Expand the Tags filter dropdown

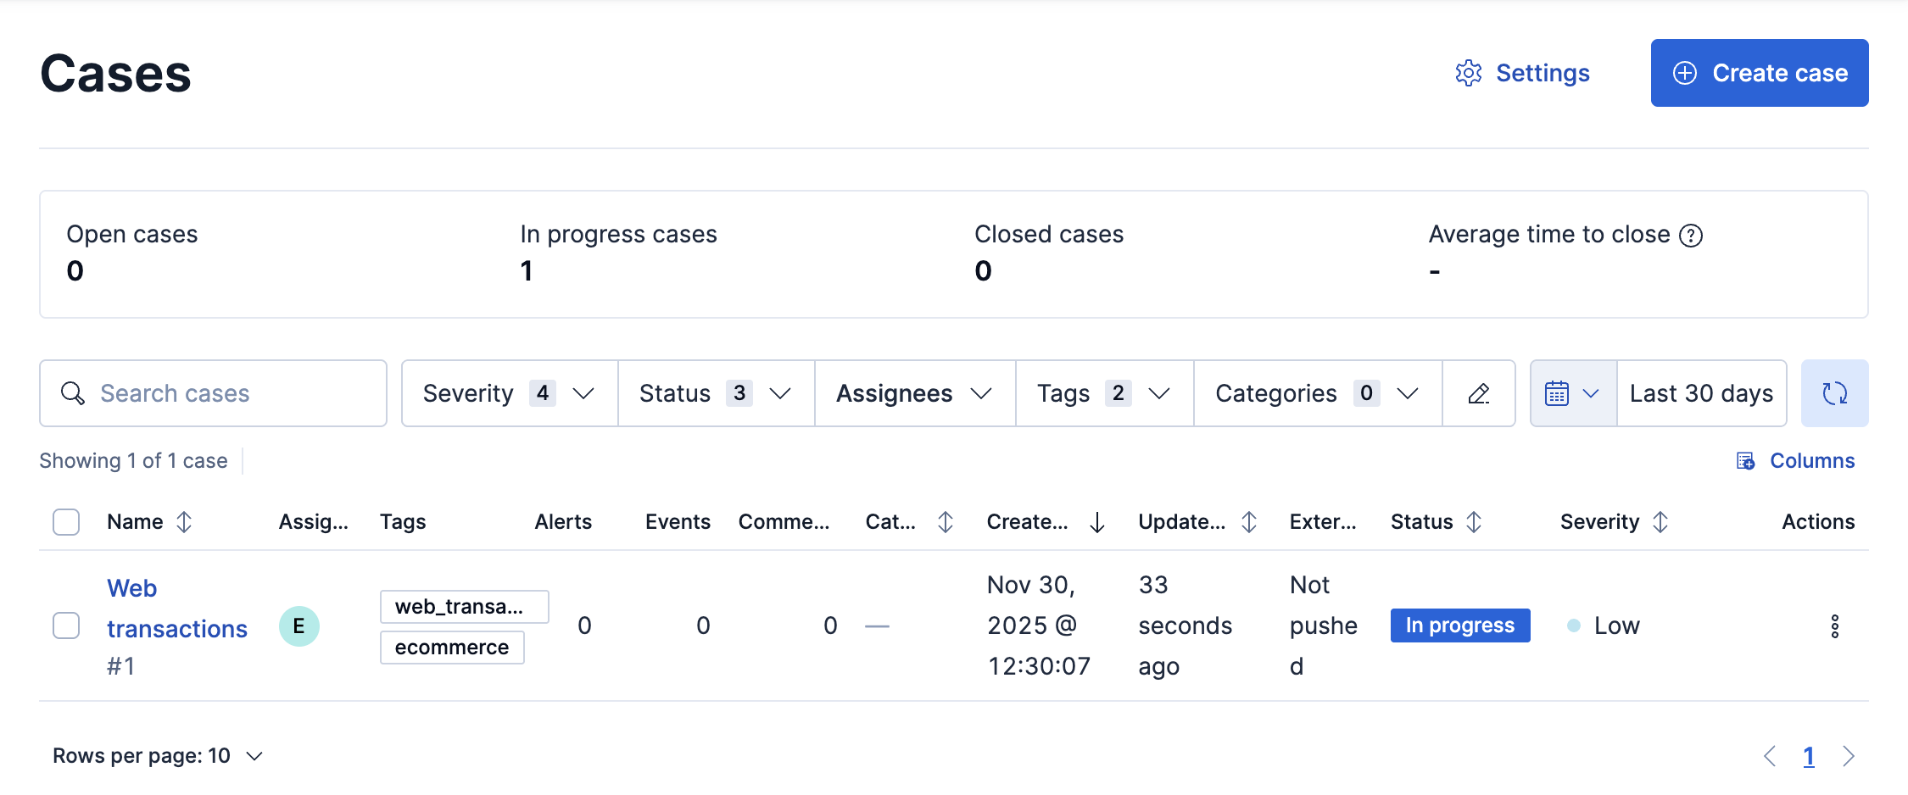(x=1103, y=393)
